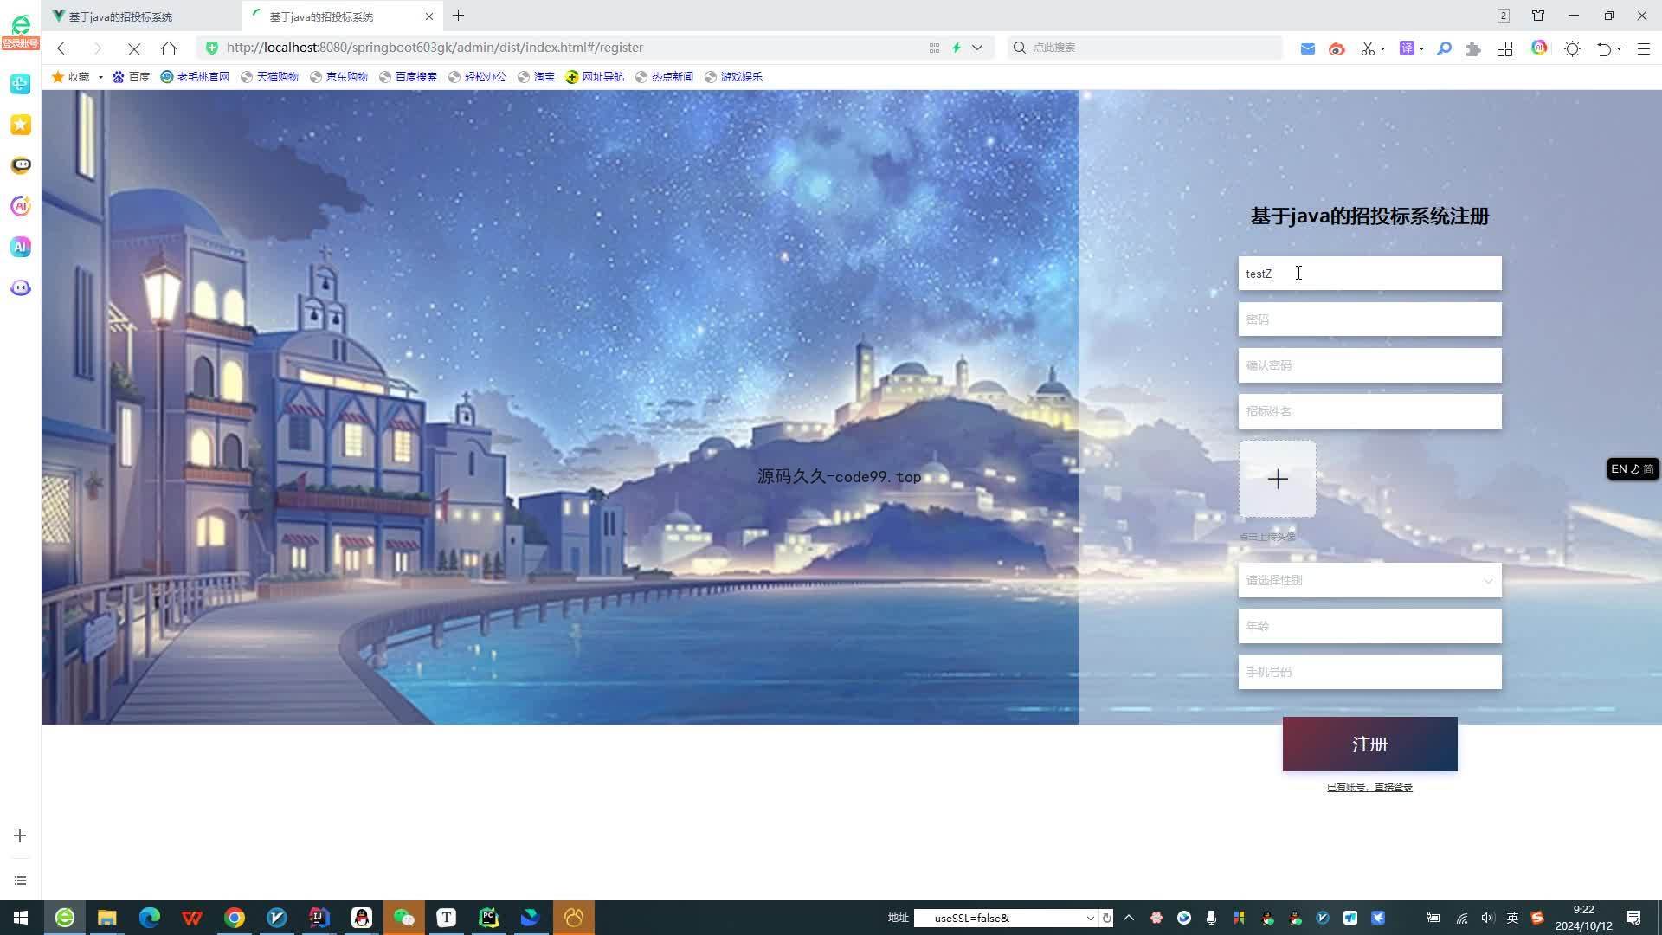Add sidebar app with plus icon

click(x=20, y=835)
